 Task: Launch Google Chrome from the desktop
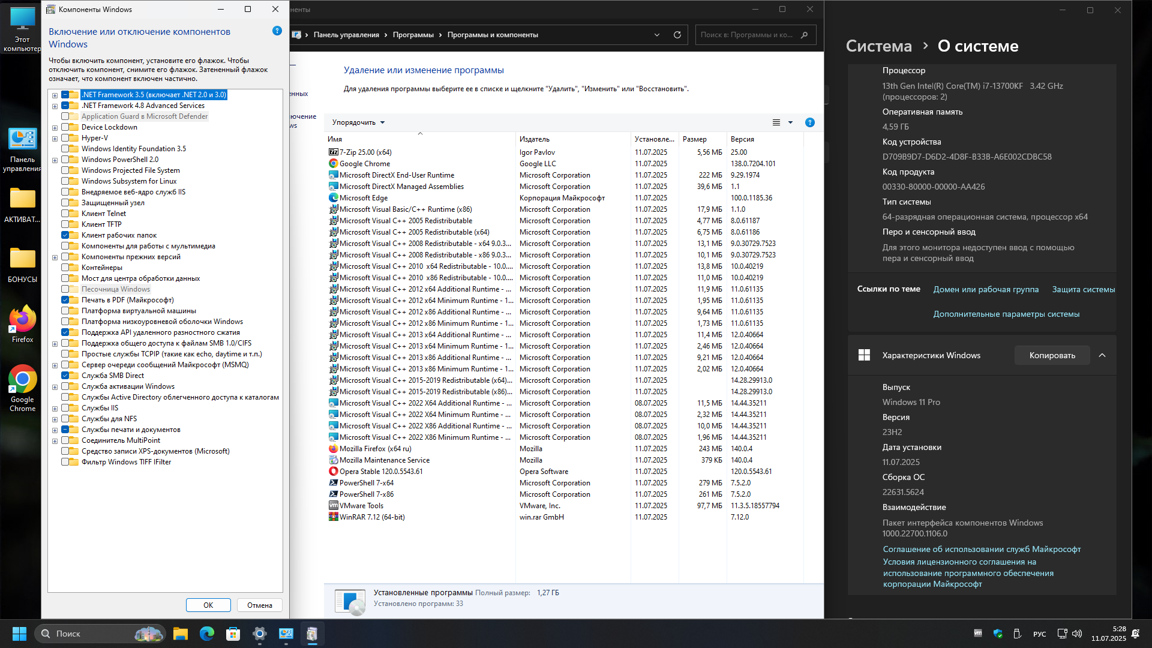pyautogui.click(x=22, y=388)
